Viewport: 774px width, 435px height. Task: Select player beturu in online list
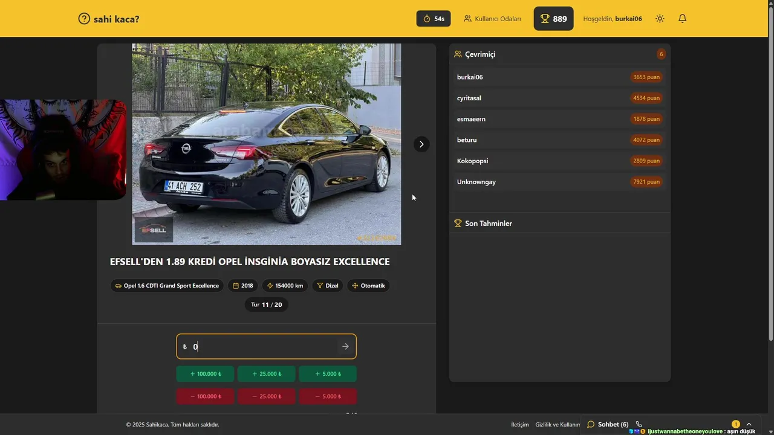(559, 140)
